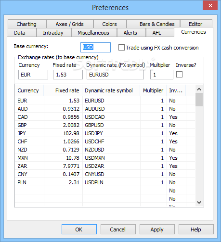Open Help for preferences
This screenshot has width=221, height=242.
(196, 229)
